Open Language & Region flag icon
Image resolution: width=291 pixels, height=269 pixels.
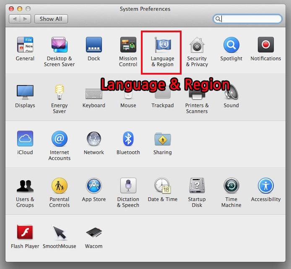pos(163,45)
